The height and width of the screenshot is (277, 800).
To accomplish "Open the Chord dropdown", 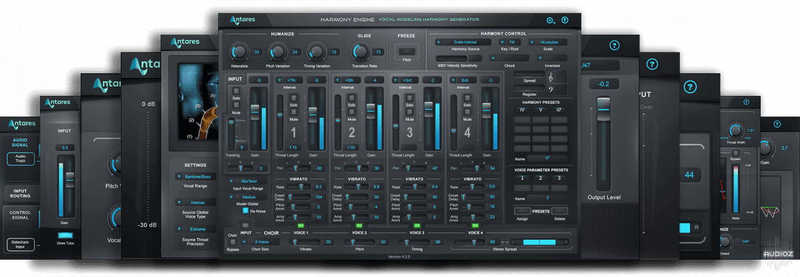I will 510,59.
